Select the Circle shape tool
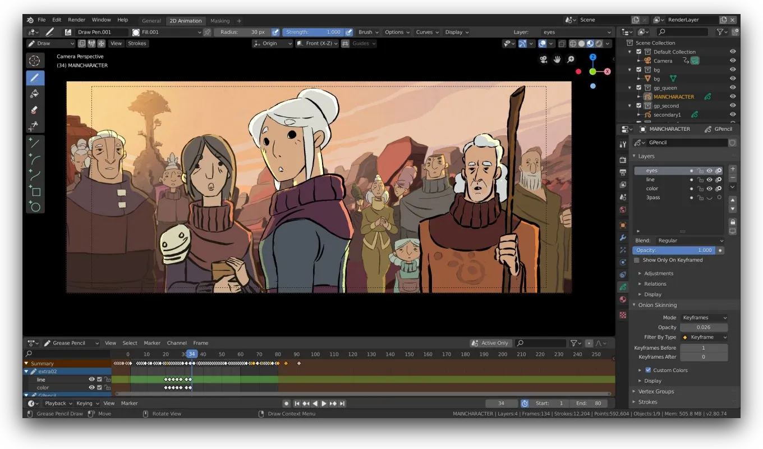The image size is (763, 449). pos(35,207)
